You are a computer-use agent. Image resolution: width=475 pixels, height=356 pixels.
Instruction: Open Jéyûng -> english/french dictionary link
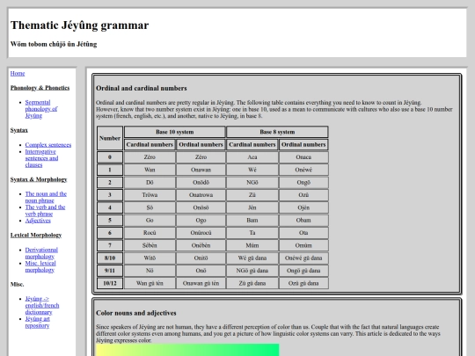tap(42, 305)
